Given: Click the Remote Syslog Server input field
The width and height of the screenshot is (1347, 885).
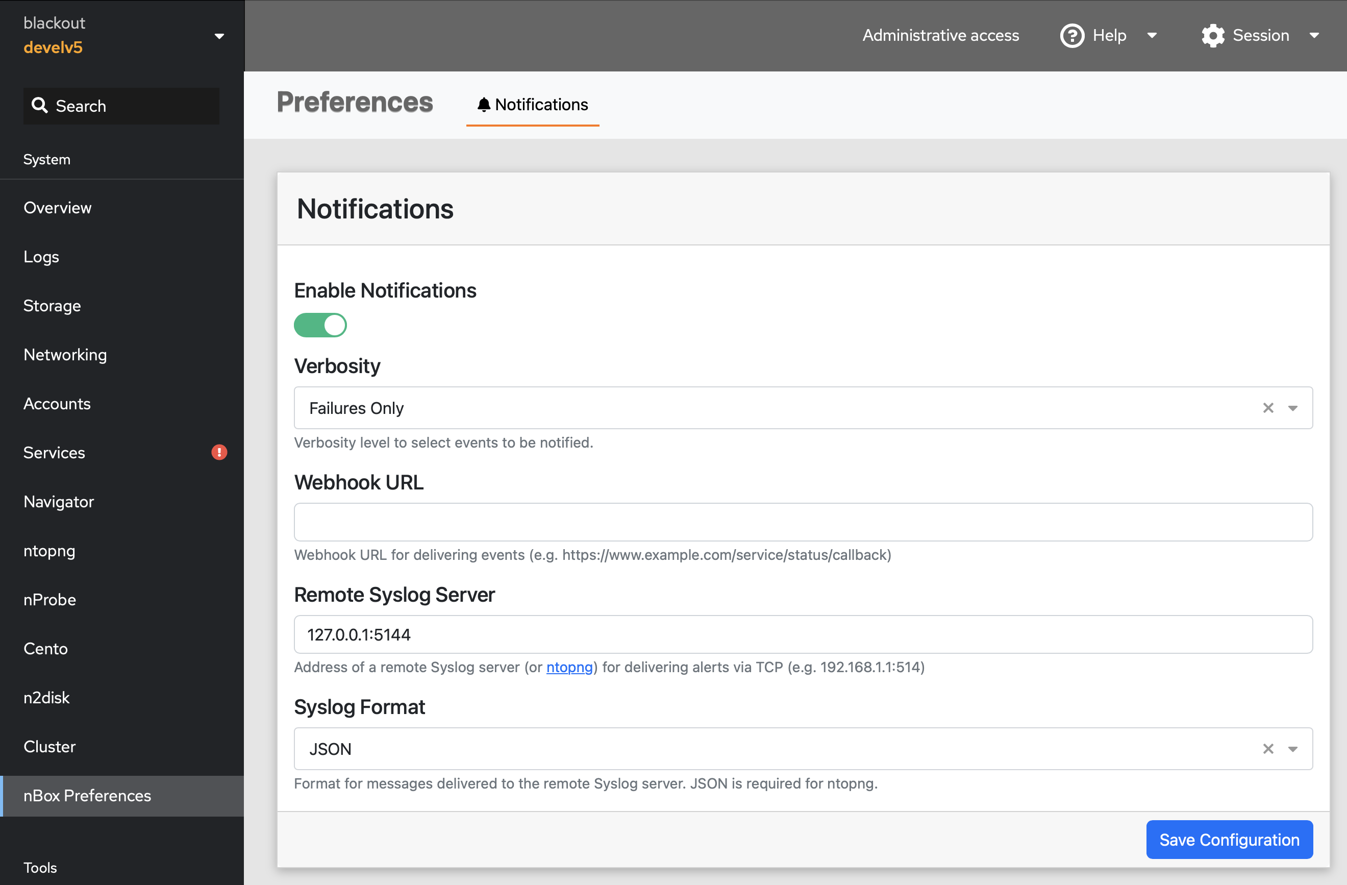Looking at the screenshot, I should coord(803,633).
